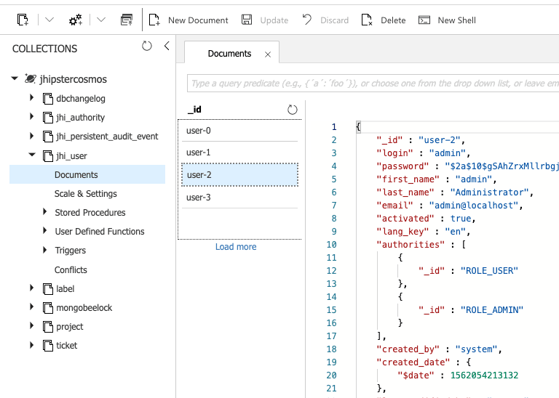Open Conflicts under jhi_user
Screen dimensions: 559x398
tap(71, 269)
